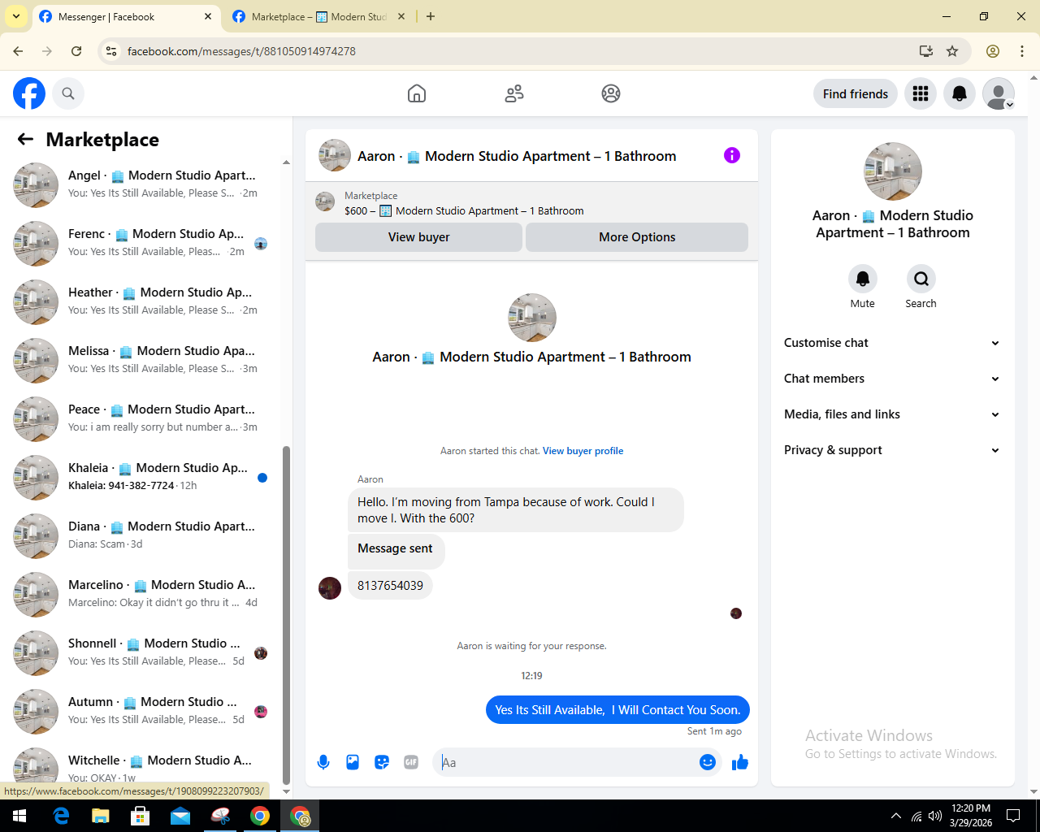The image size is (1040, 832).
Task: Open the chat with Angel
Action: coord(141,185)
